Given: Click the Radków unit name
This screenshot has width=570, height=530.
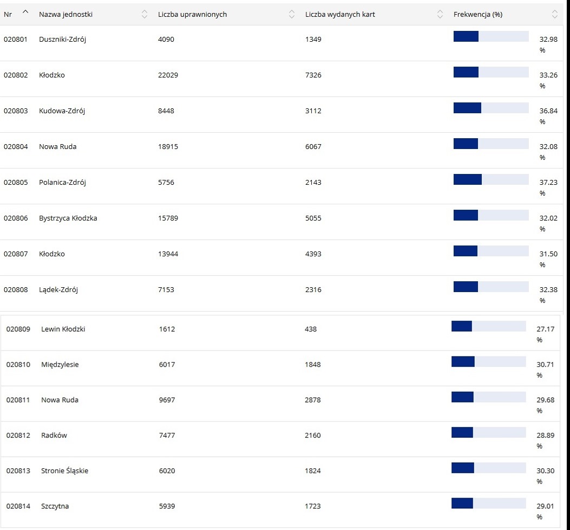Looking at the screenshot, I should pyautogui.click(x=54, y=435).
